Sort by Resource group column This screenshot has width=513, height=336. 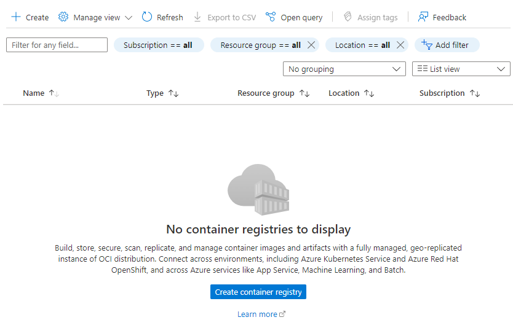(x=266, y=93)
